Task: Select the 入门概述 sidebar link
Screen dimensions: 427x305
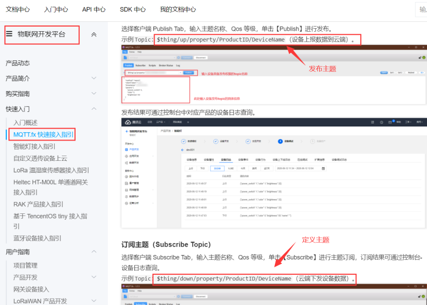Action: (26, 123)
